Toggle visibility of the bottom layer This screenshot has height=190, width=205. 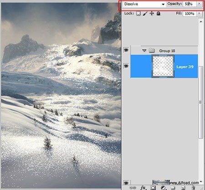point(126,182)
